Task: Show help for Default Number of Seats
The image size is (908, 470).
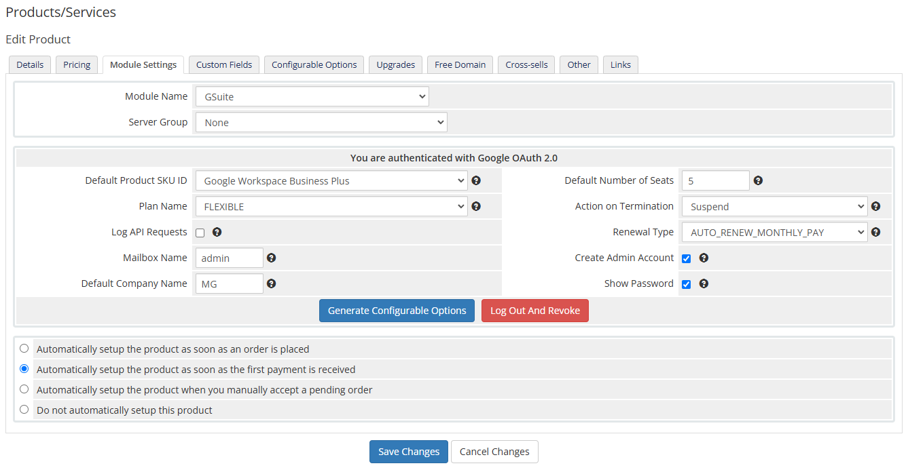Action: point(758,180)
